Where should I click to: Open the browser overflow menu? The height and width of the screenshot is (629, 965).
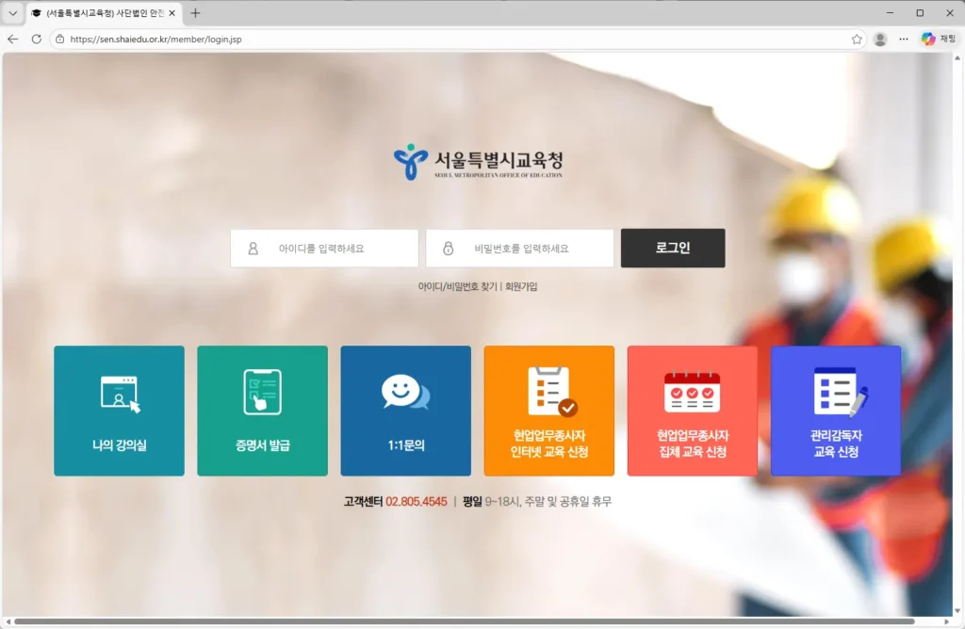coord(903,39)
